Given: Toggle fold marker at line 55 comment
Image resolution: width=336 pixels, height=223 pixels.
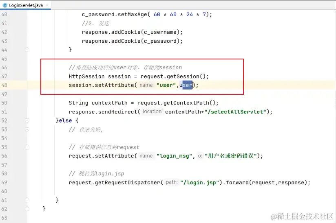Looking at the screenshot, I should pos(27,147).
